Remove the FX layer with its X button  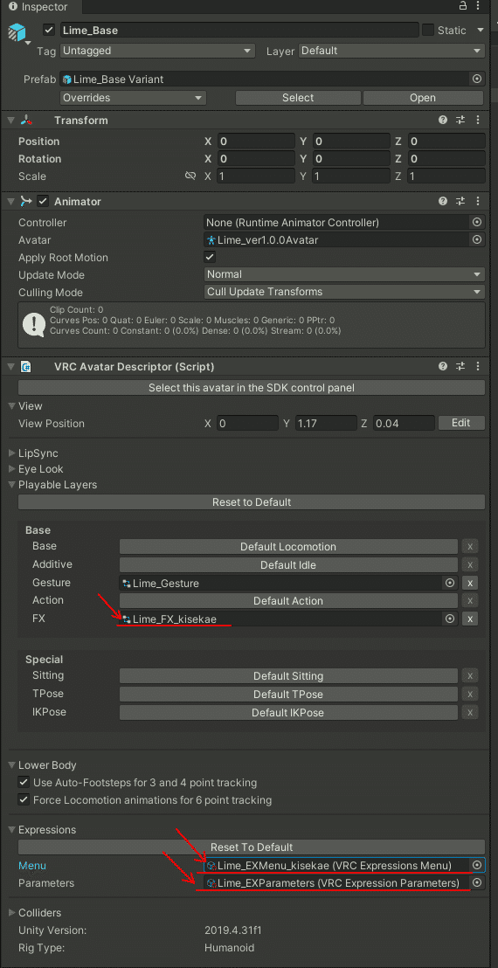[x=470, y=619]
